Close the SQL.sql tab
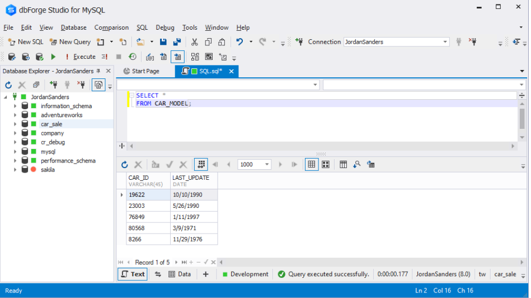 (231, 71)
